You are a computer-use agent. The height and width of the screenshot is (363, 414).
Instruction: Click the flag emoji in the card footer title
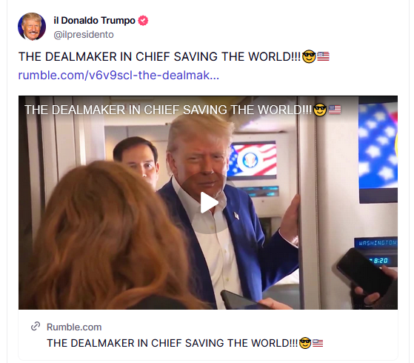coord(318,343)
